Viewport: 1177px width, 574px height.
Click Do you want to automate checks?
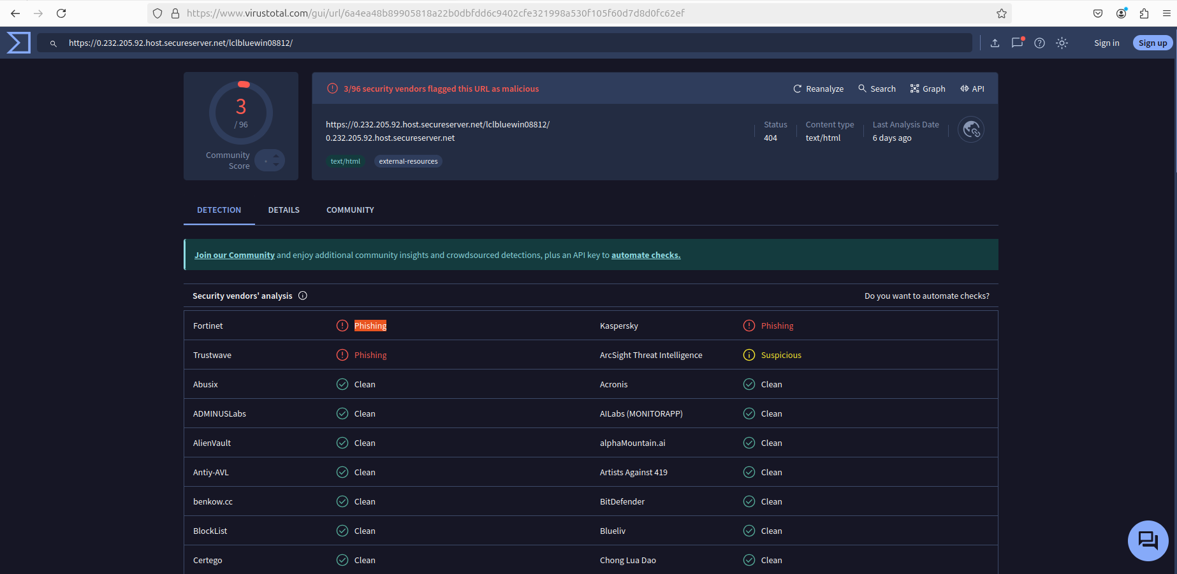point(927,296)
